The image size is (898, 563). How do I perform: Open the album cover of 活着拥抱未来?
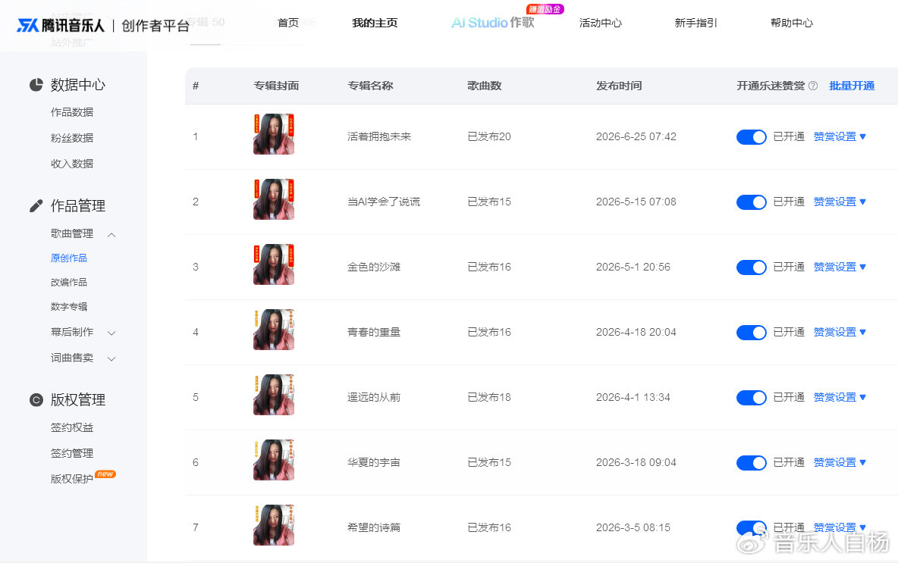(274, 134)
